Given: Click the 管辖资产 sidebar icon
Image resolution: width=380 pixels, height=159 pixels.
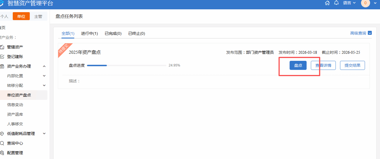Looking at the screenshot, I should 2,47.
